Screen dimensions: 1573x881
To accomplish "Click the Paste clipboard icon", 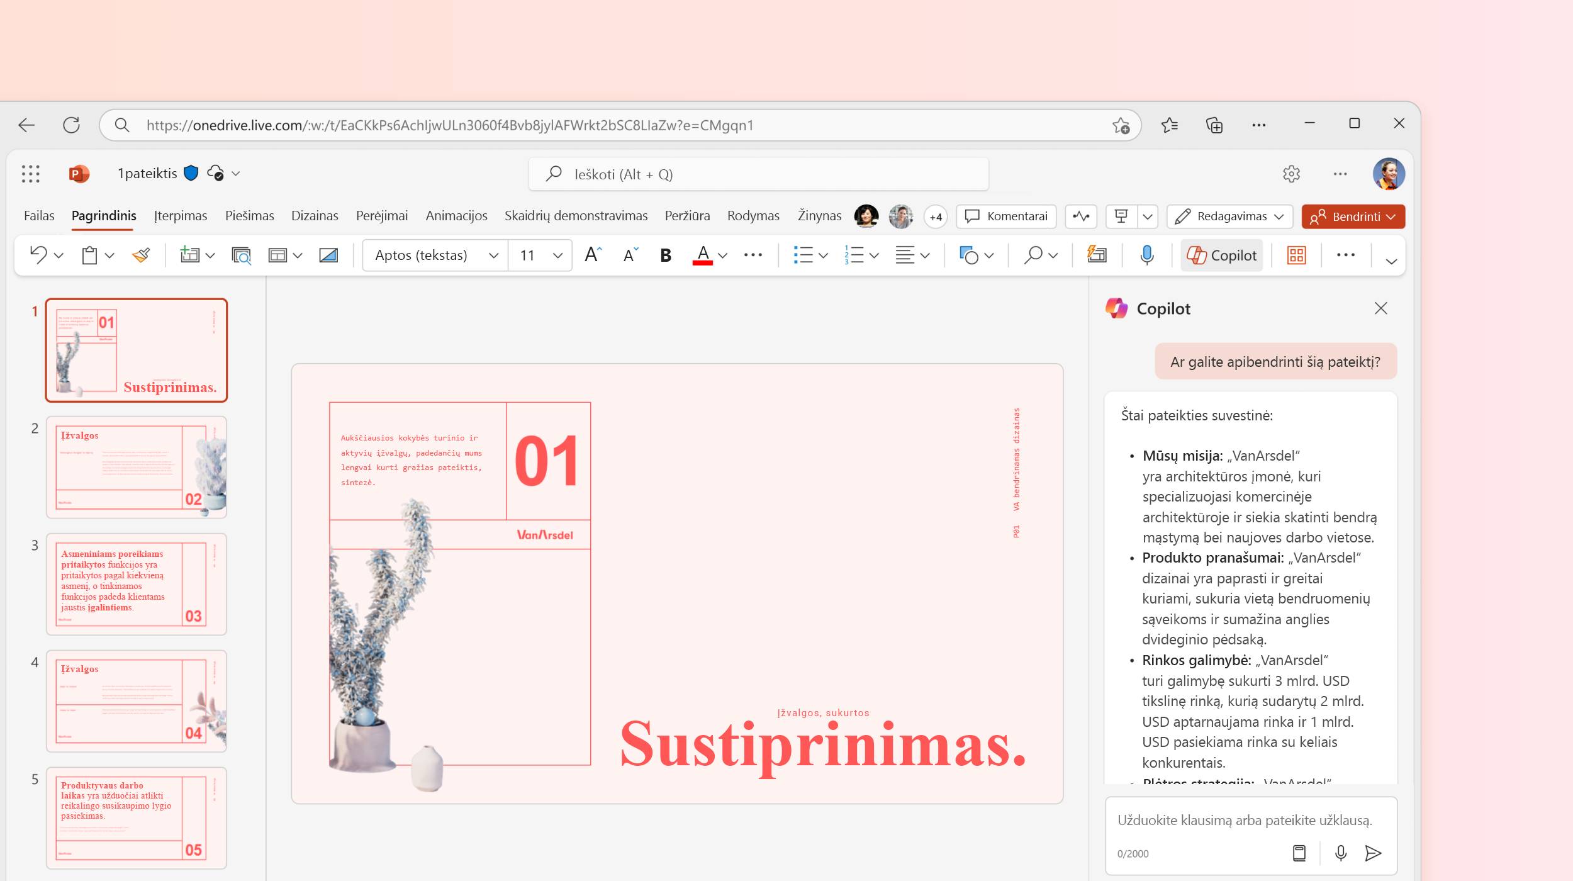I will pos(89,255).
